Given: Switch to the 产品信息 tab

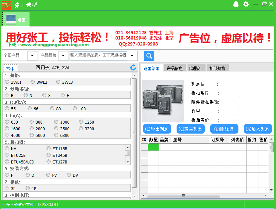Looking at the screenshot, I should 175,68.
